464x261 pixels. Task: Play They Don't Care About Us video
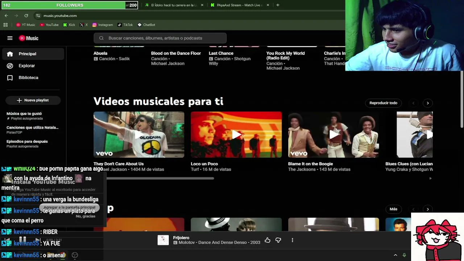point(139,134)
